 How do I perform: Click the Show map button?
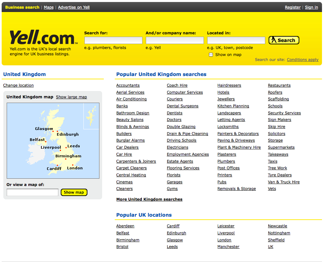point(74,192)
